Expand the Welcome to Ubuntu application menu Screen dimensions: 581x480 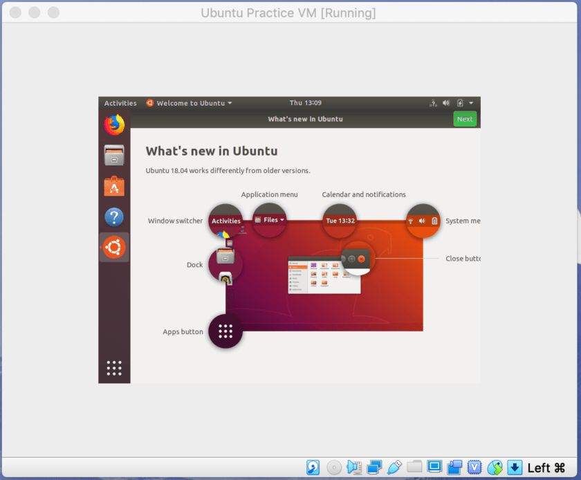point(190,103)
